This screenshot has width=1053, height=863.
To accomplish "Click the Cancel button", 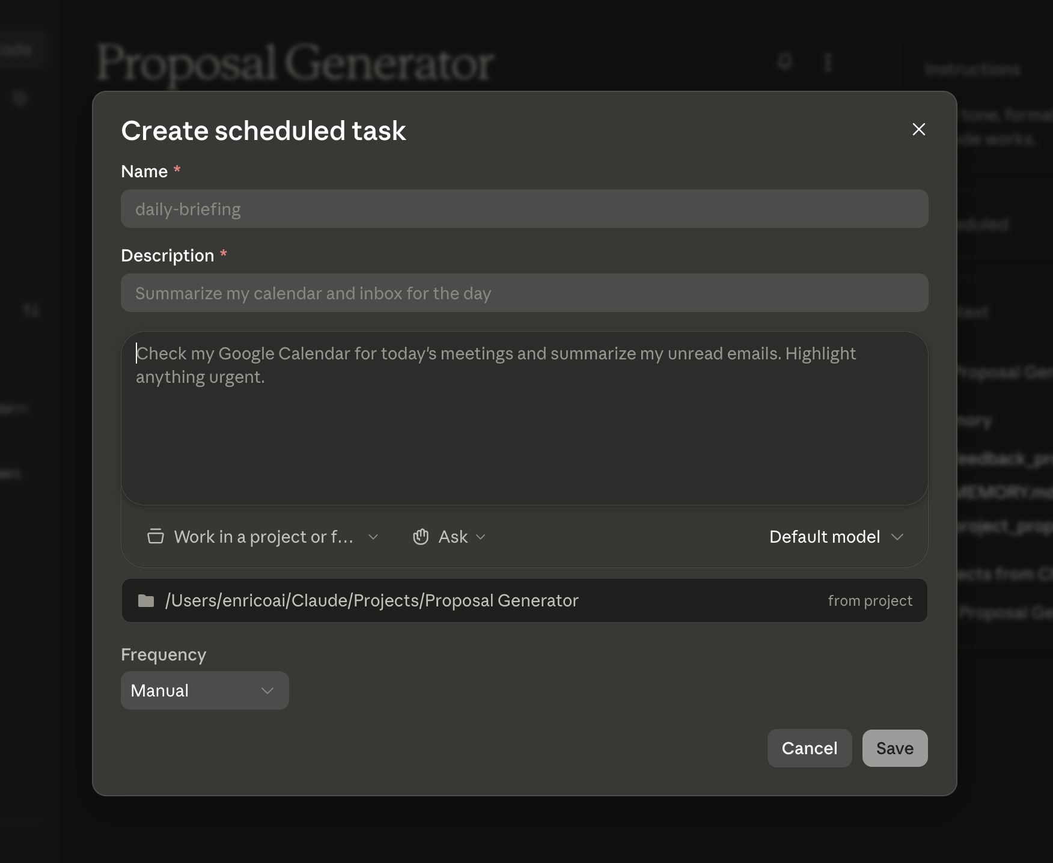I will tap(810, 748).
